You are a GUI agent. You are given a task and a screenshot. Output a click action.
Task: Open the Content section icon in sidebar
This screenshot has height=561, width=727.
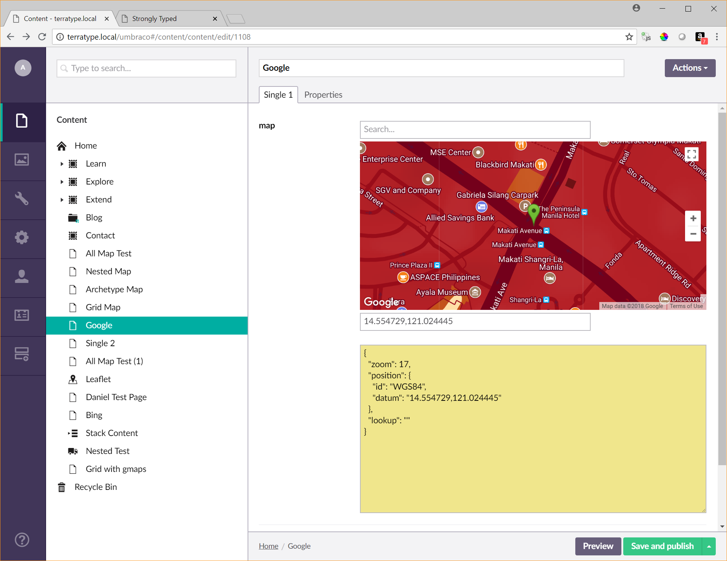click(22, 121)
